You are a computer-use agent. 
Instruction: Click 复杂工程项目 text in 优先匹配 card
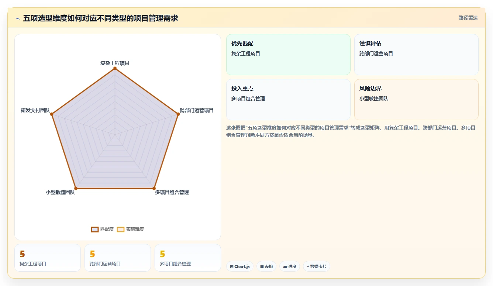point(246,54)
